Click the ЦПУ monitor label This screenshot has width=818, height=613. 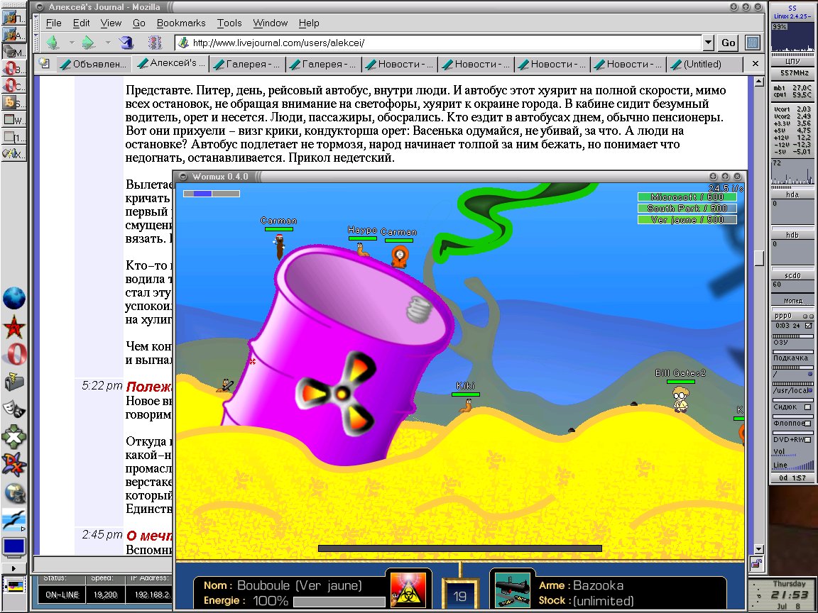coord(792,62)
